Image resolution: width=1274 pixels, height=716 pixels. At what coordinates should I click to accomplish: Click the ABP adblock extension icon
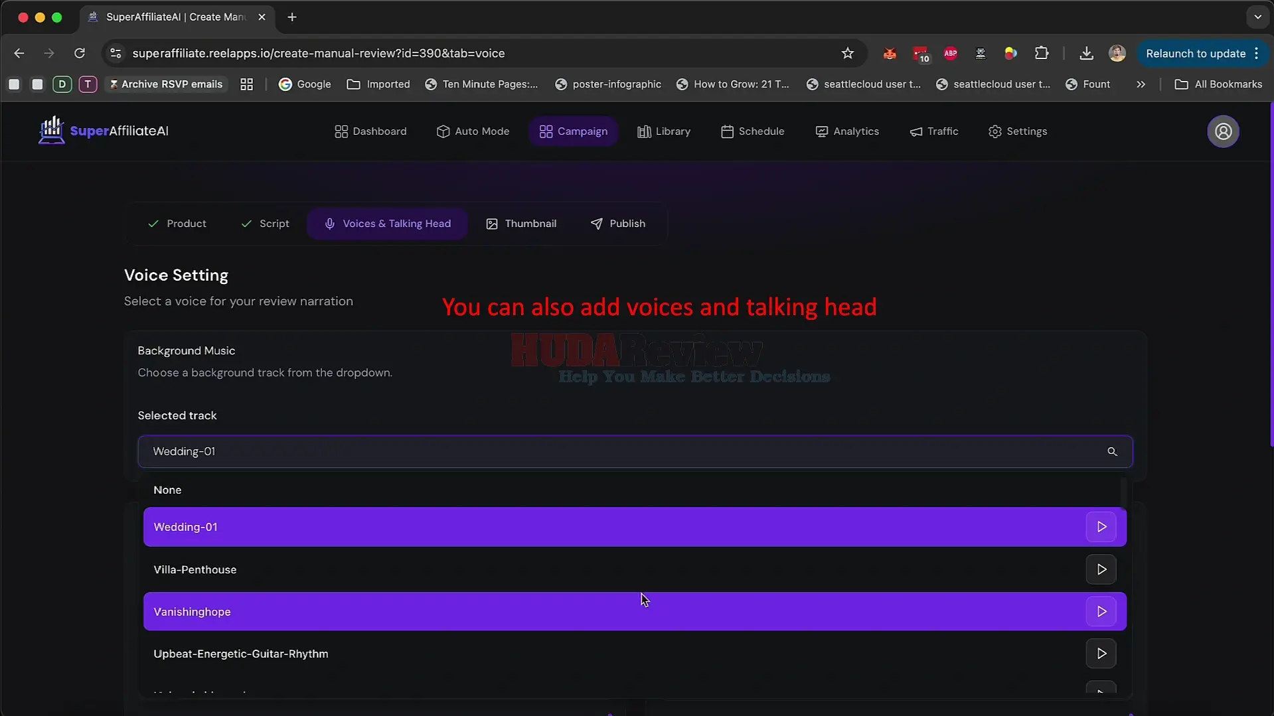click(x=950, y=53)
